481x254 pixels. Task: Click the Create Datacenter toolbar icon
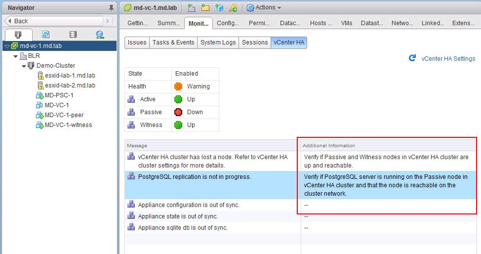(x=192, y=8)
